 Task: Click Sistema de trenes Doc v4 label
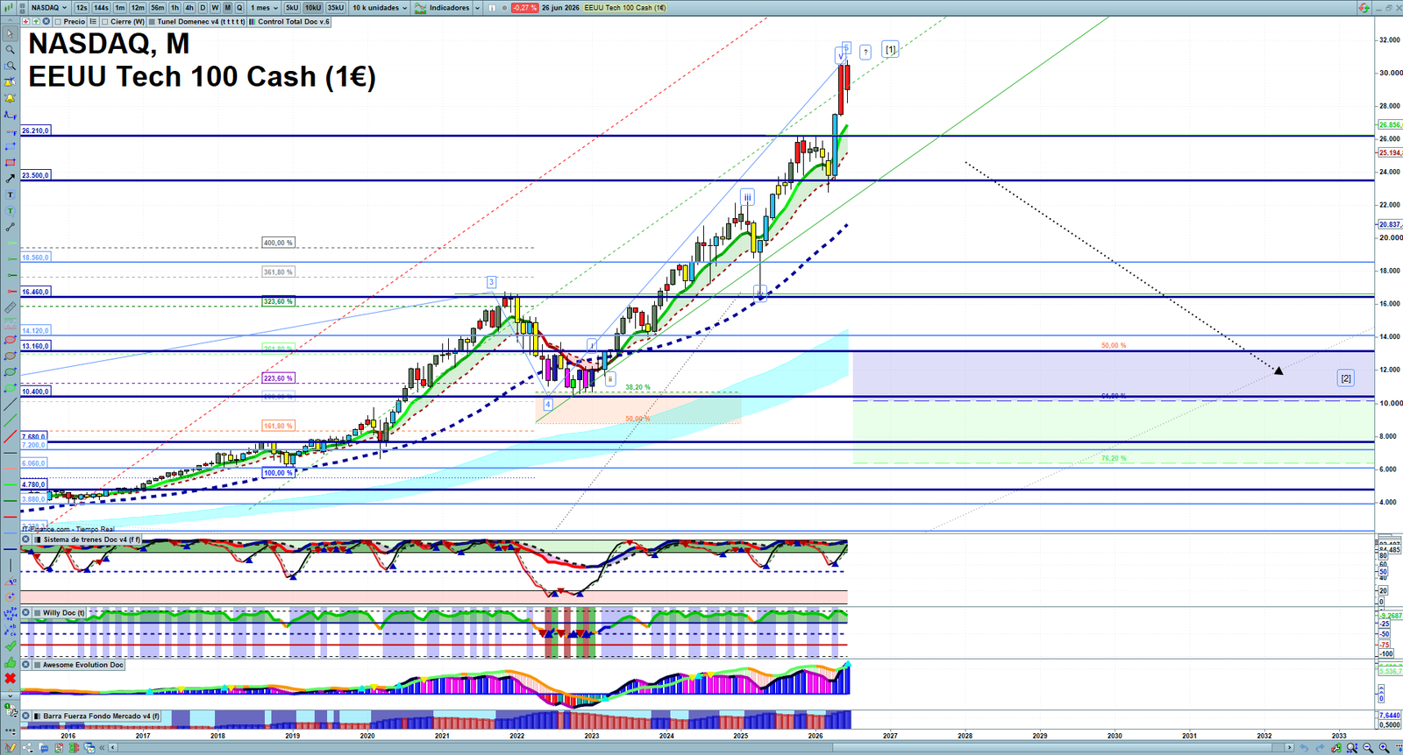point(91,540)
